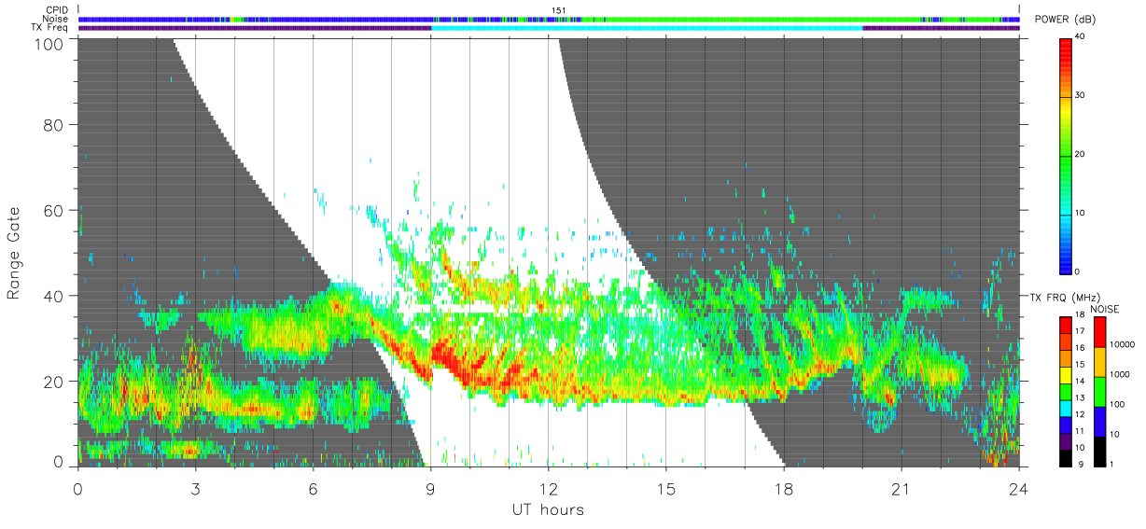Click the 'NOISE' legend title on the right
Screen dimensions: 1146x529
point(1105,309)
